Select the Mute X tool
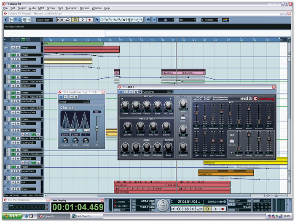The image size is (295, 222). [x=124, y=20]
